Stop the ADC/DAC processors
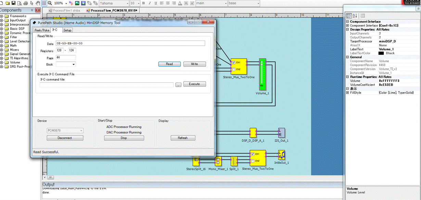 (x=124, y=138)
